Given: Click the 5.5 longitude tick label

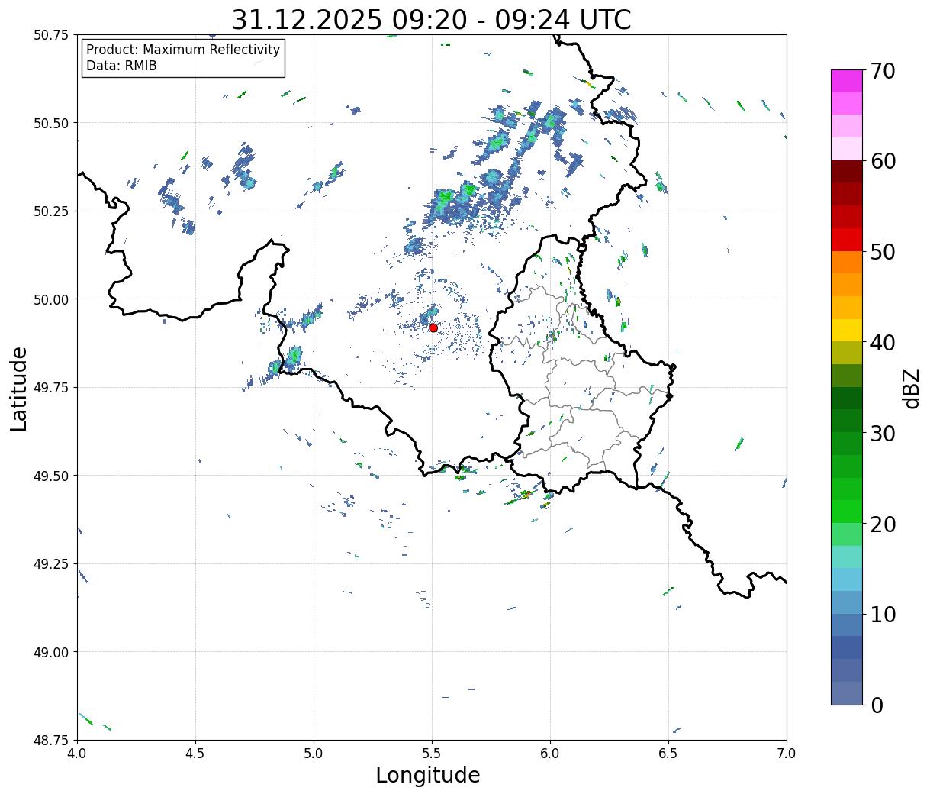Looking at the screenshot, I should point(431,754).
